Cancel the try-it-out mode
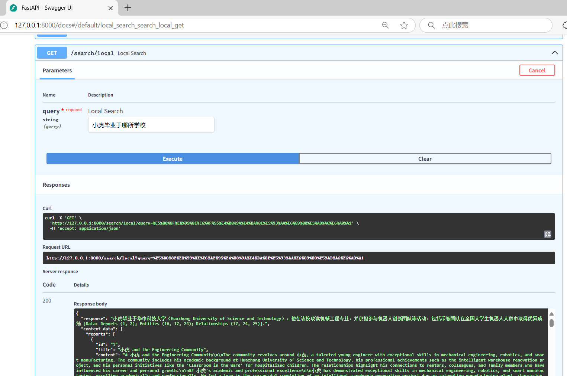 click(x=537, y=70)
